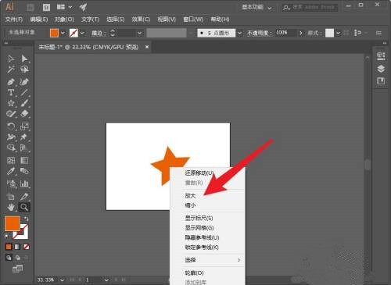Switch to solid Color fill mode
391x285 pixels.
tap(9, 247)
